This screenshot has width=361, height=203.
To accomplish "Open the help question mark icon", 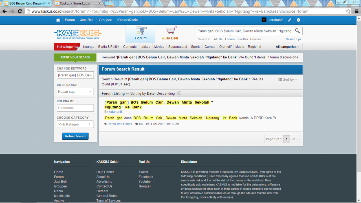I will pyautogui.click(x=298, y=20).
